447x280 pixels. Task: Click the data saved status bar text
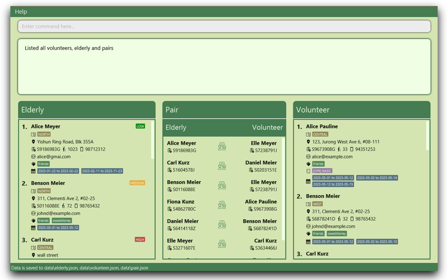tap(80, 268)
